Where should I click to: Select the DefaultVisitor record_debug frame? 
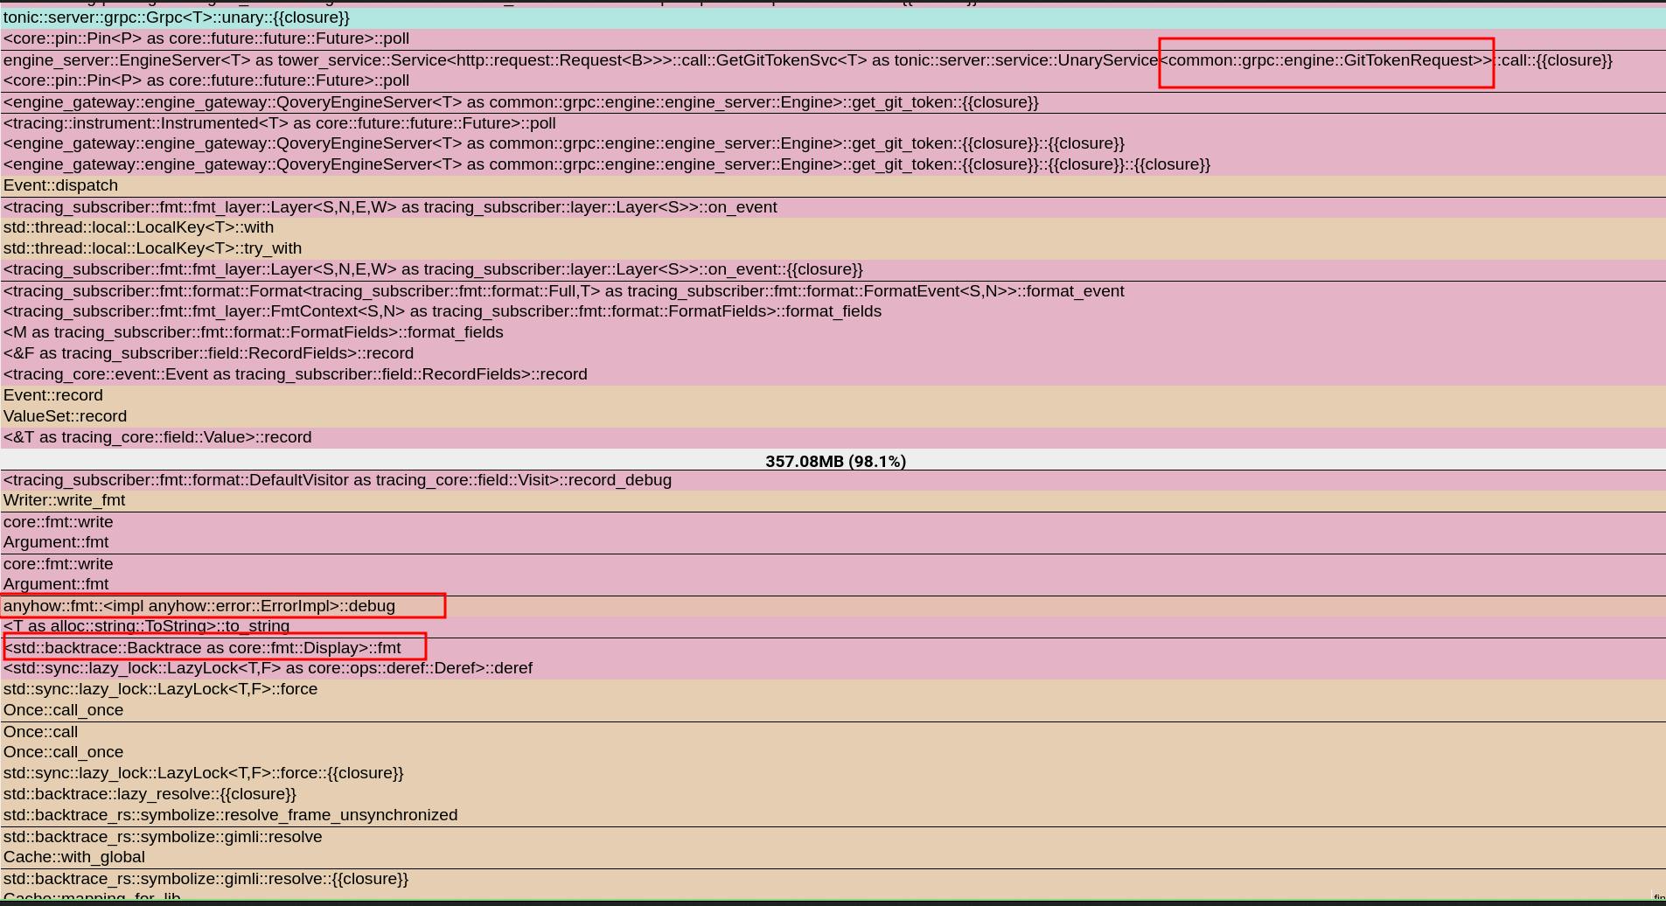(x=833, y=480)
